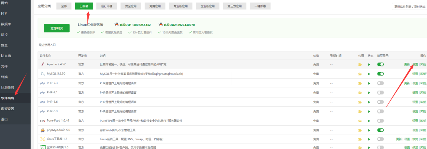The width and height of the screenshot is (427, 149).
Task: Click the phpMyAdmin sailboat logo icon
Action: click(42, 130)
